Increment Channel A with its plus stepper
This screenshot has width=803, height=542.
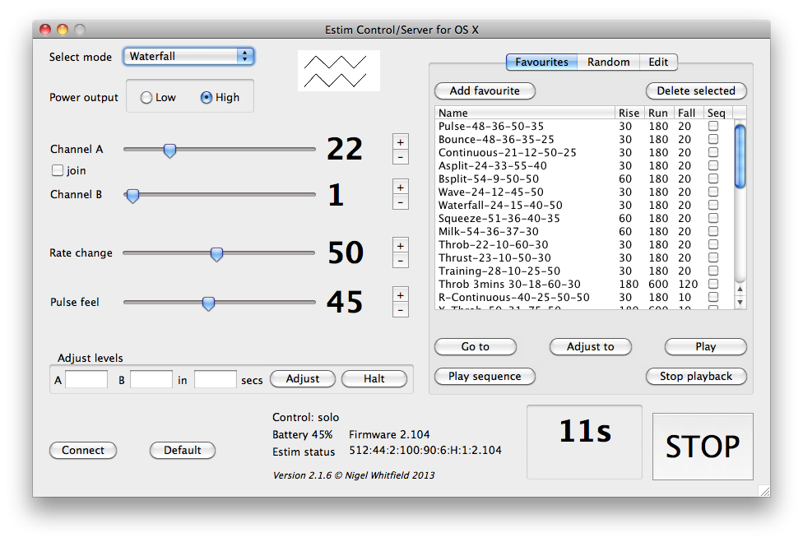pos(401,141)
